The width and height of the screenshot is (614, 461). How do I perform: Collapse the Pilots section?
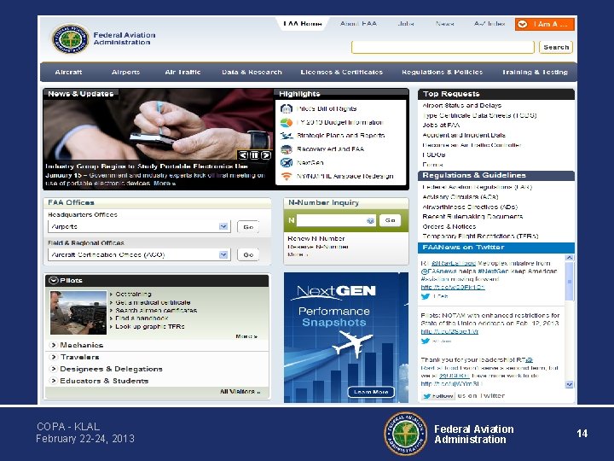pyautogui.click(x=54, y=280)
